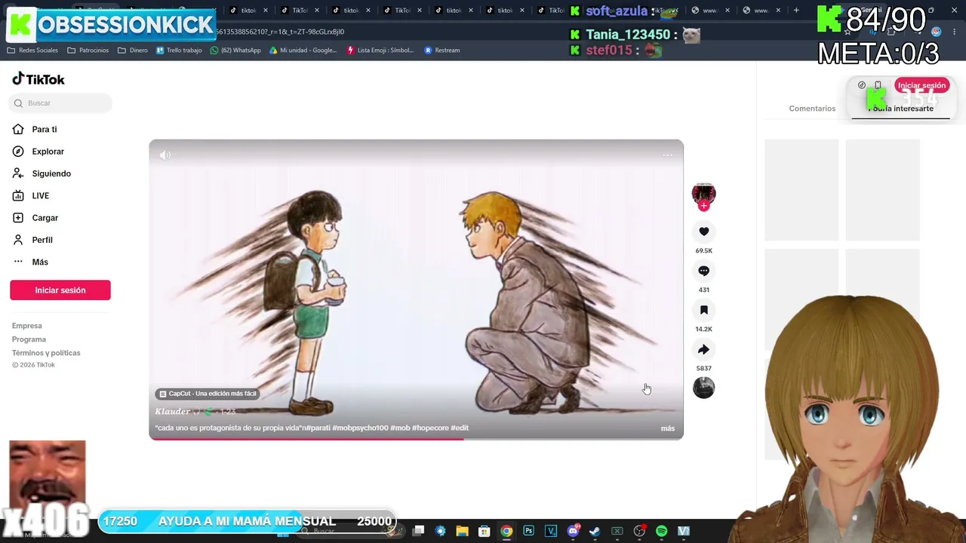966x543 pixels.
Task: Open Microsoft Store from the taskbar
Action: 485,531
